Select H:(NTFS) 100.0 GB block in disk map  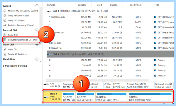click(111, 97)
